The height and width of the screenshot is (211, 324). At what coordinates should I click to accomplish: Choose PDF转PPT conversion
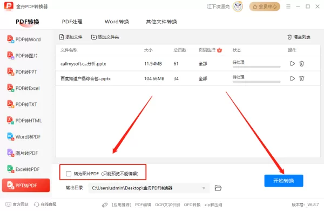(22, 72)
